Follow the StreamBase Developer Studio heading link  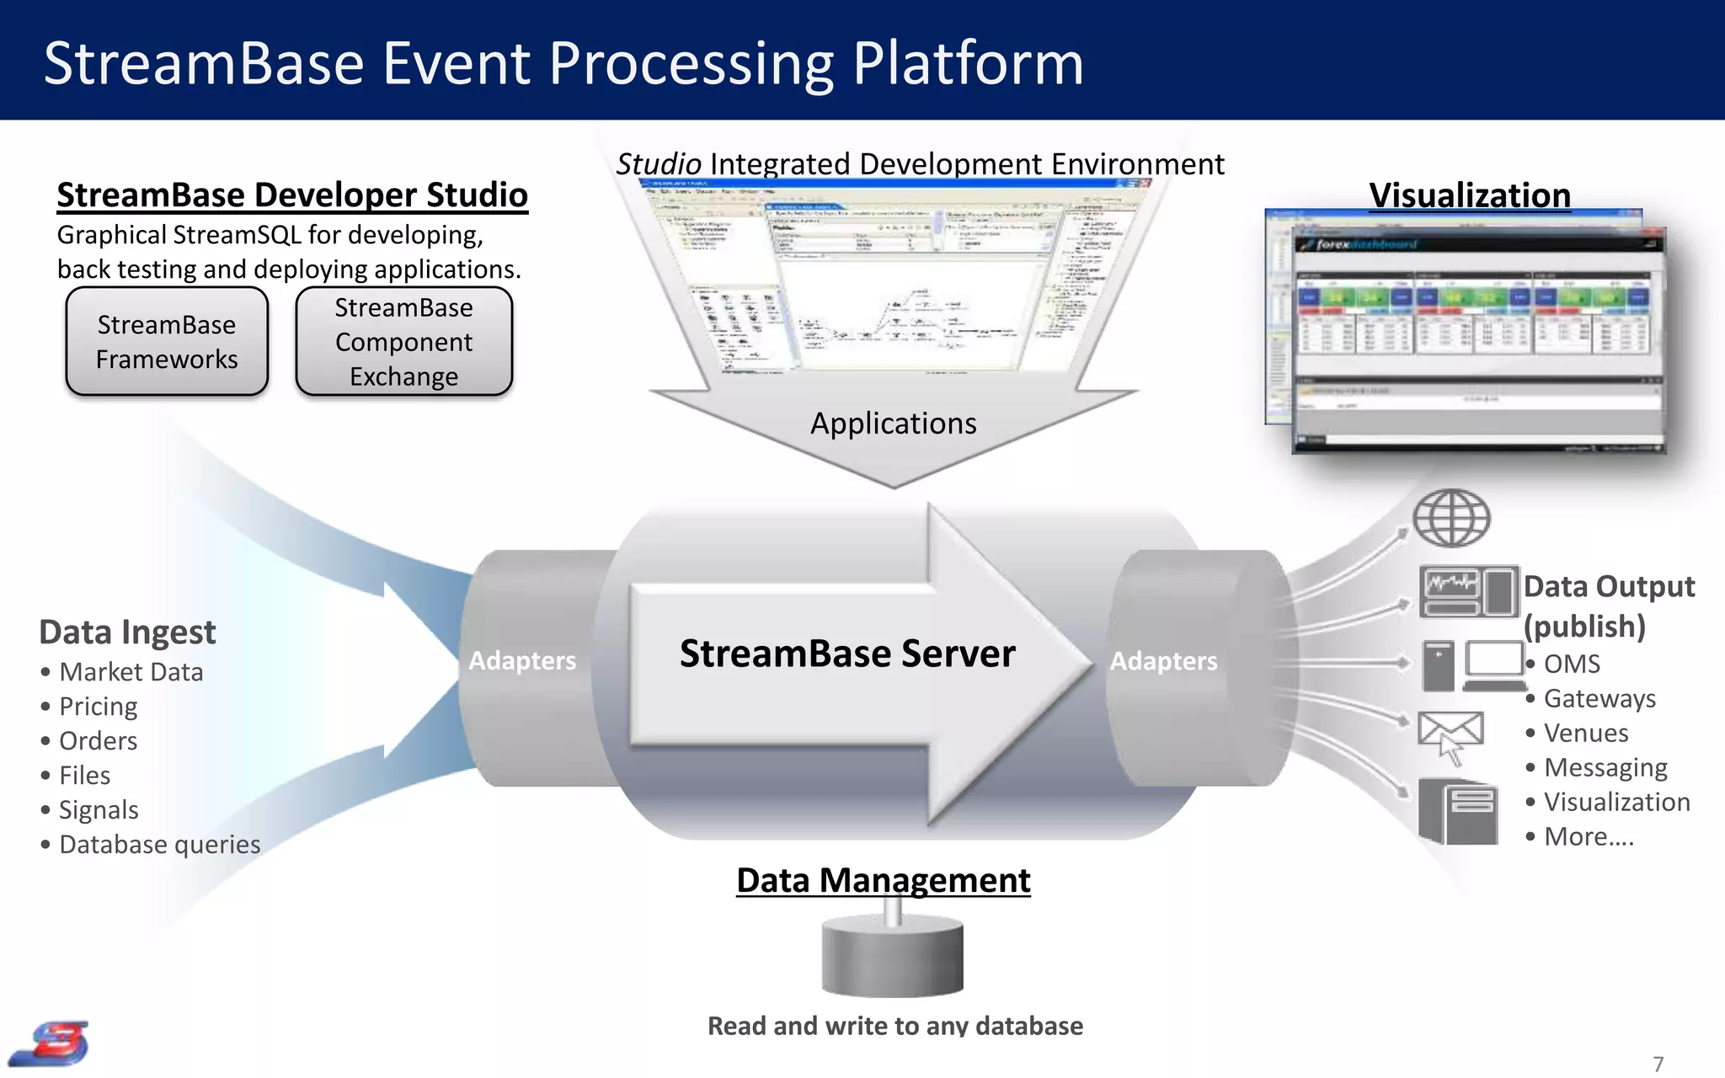tap(292, 195)
